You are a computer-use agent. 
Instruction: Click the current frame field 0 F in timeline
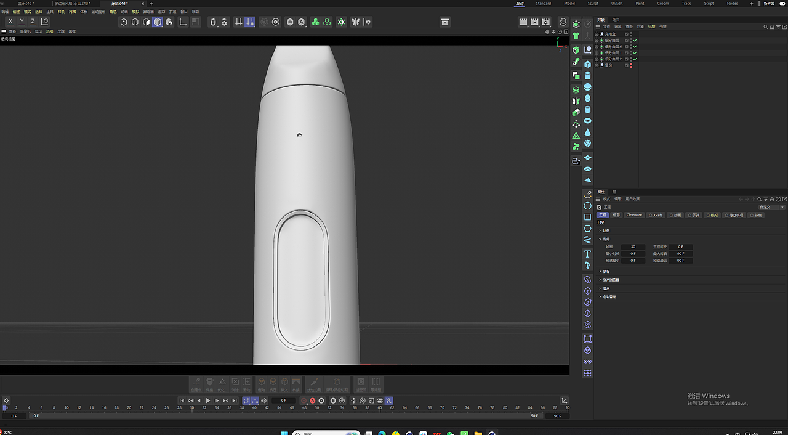284,400
